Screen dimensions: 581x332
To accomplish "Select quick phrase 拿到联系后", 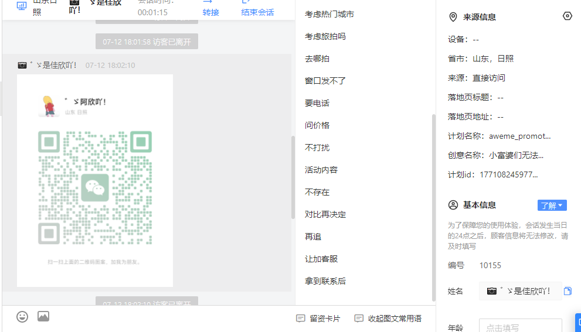I will pos(325,281).
